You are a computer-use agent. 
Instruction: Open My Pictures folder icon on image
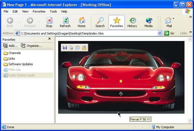84,48
